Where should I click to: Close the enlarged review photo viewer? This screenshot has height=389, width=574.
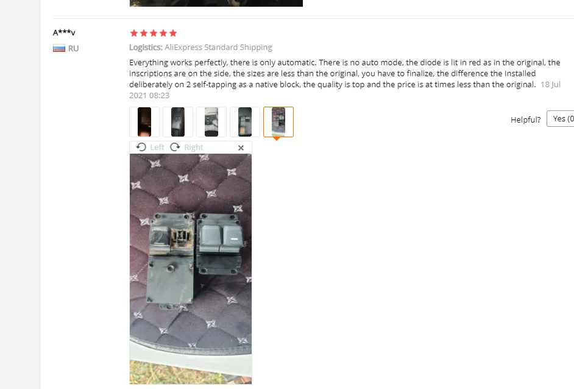tap(241, 148)
